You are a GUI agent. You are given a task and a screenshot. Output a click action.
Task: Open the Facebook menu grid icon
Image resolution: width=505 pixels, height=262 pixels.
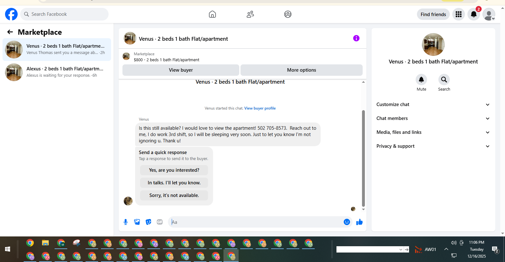(459, 14)
